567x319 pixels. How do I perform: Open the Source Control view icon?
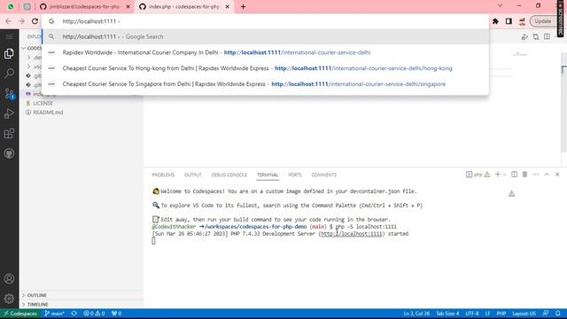[9, 93]
